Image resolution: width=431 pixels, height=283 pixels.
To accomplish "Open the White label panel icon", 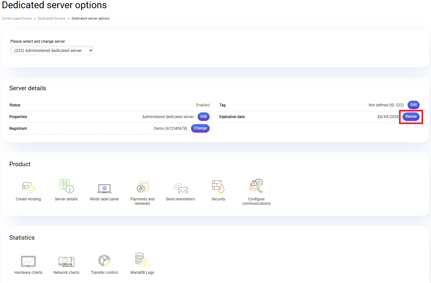I will coord(104,188).
